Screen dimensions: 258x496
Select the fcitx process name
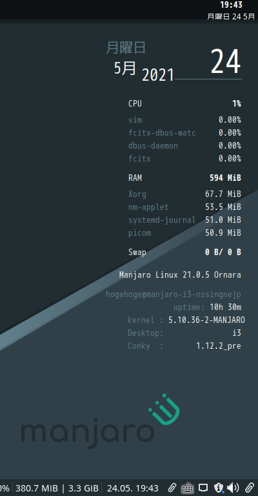tap(139, 158)
